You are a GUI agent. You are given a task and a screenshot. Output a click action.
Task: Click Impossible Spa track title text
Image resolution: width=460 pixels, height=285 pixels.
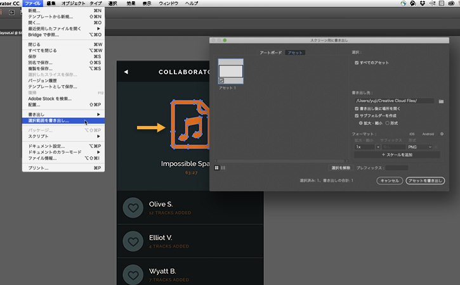[x=185, y=164]
